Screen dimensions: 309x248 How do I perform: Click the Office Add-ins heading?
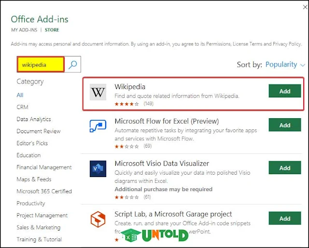coord(40,19)
